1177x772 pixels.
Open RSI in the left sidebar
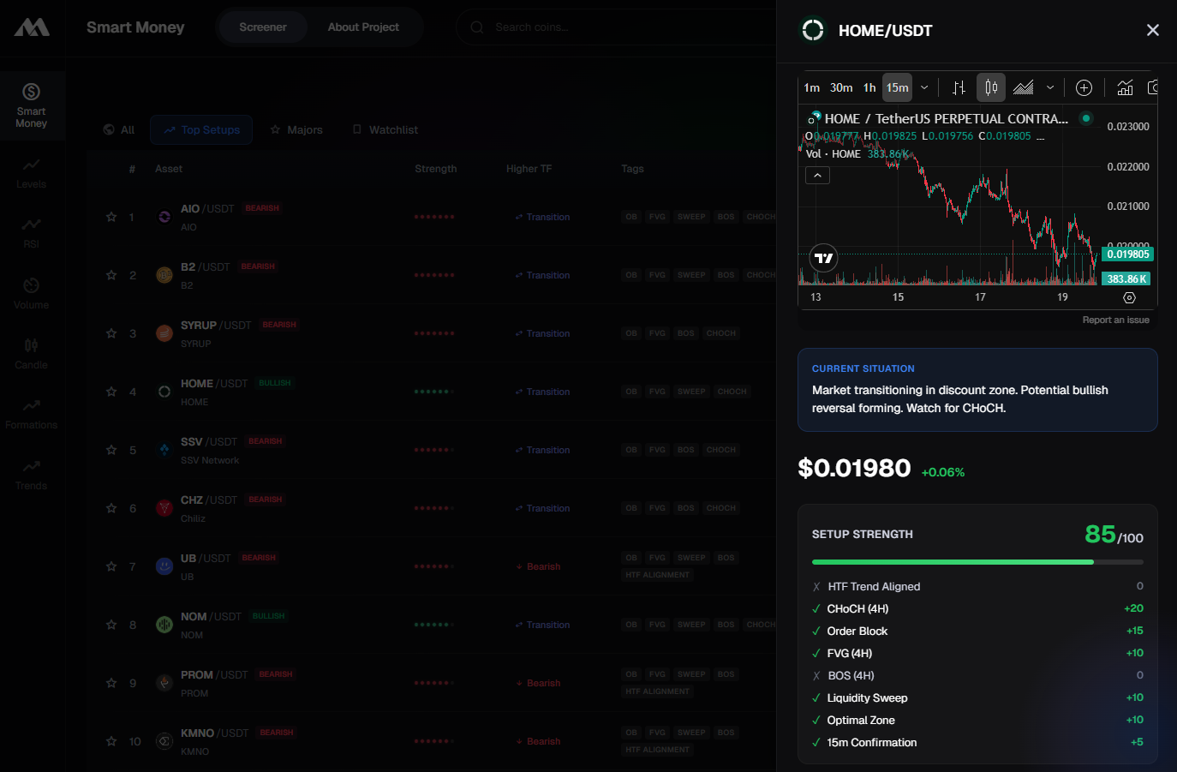[31, 232]
